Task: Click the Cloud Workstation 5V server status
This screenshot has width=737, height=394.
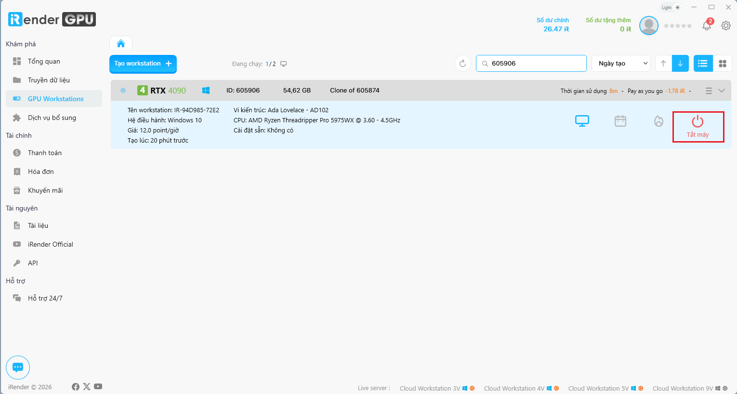Action: point(605,388)
